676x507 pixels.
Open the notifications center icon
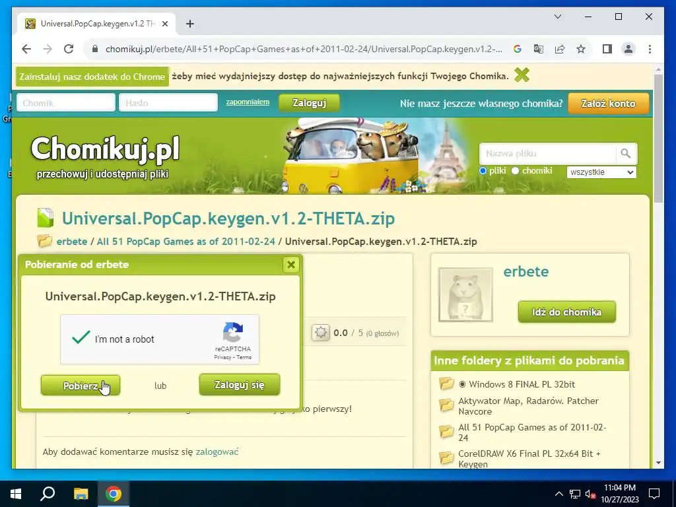pyautogui.click(x=654, y=494)
